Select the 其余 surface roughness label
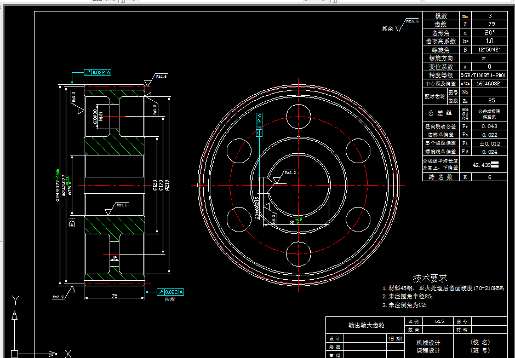Viewport: 515px width, 358px height. tap(387, 28)
